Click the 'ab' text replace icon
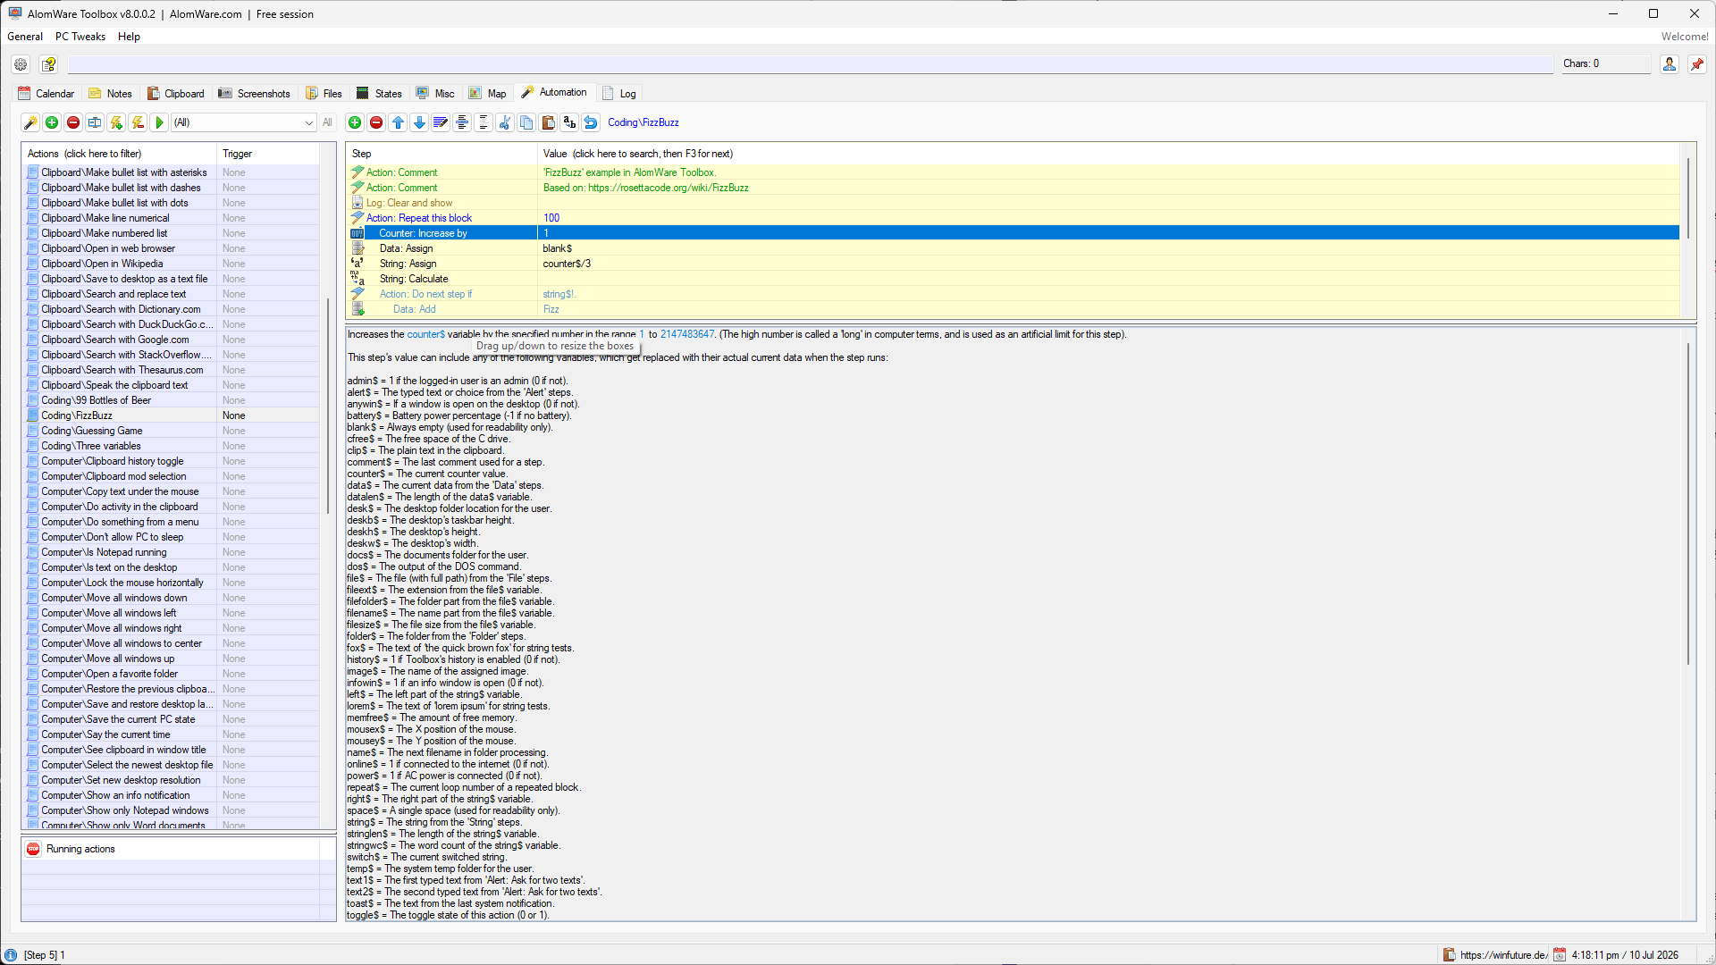 tap(569, 122)
